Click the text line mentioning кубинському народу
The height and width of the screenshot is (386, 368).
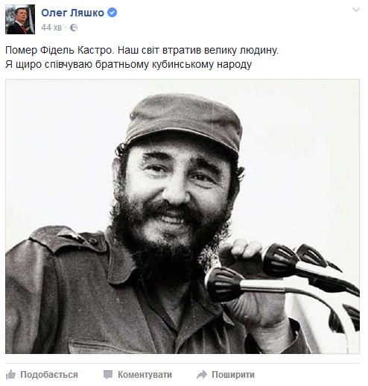[128, 64]
